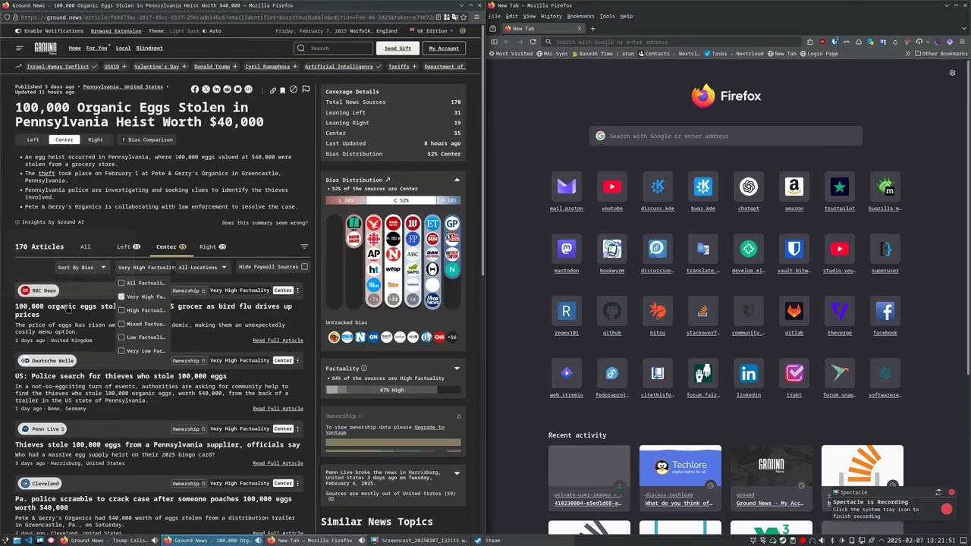
Task: Toggle the Auto theme switch
Action: click(204, 31)
